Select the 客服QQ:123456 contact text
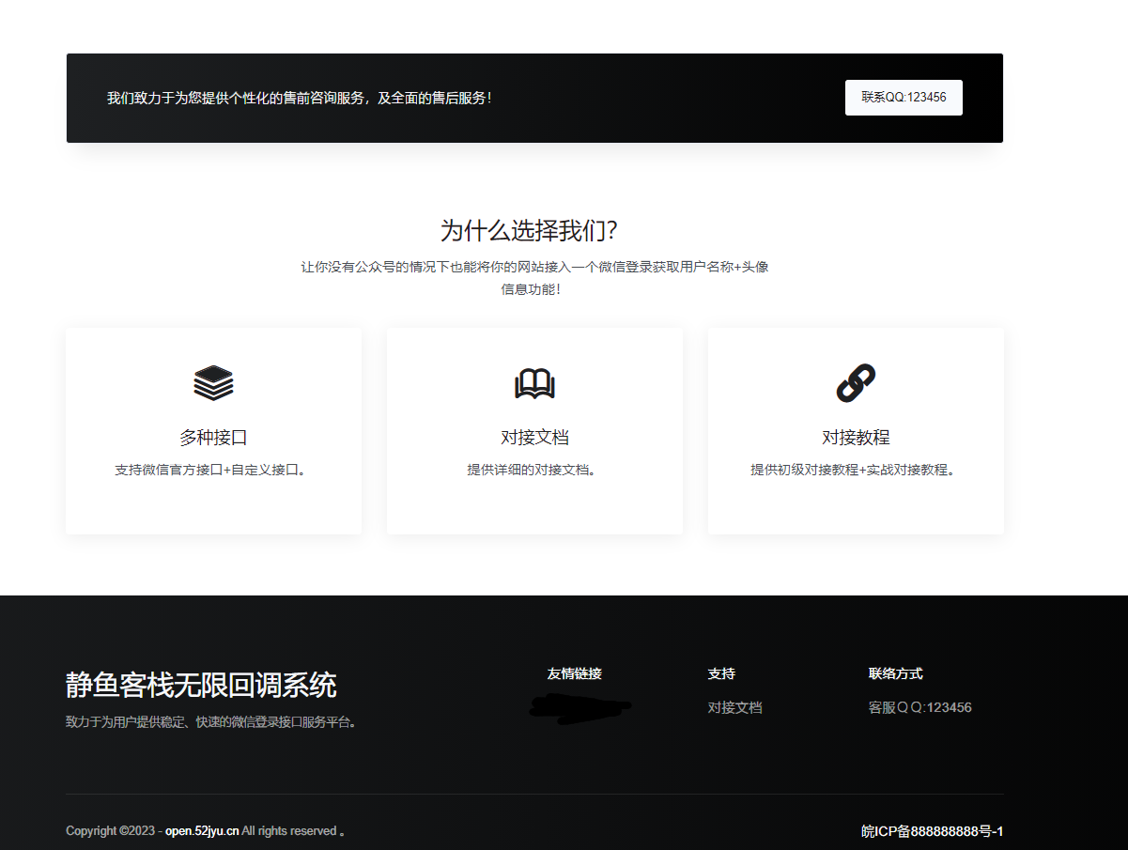This screenshot has width=1128, height=850. [919, 707]
